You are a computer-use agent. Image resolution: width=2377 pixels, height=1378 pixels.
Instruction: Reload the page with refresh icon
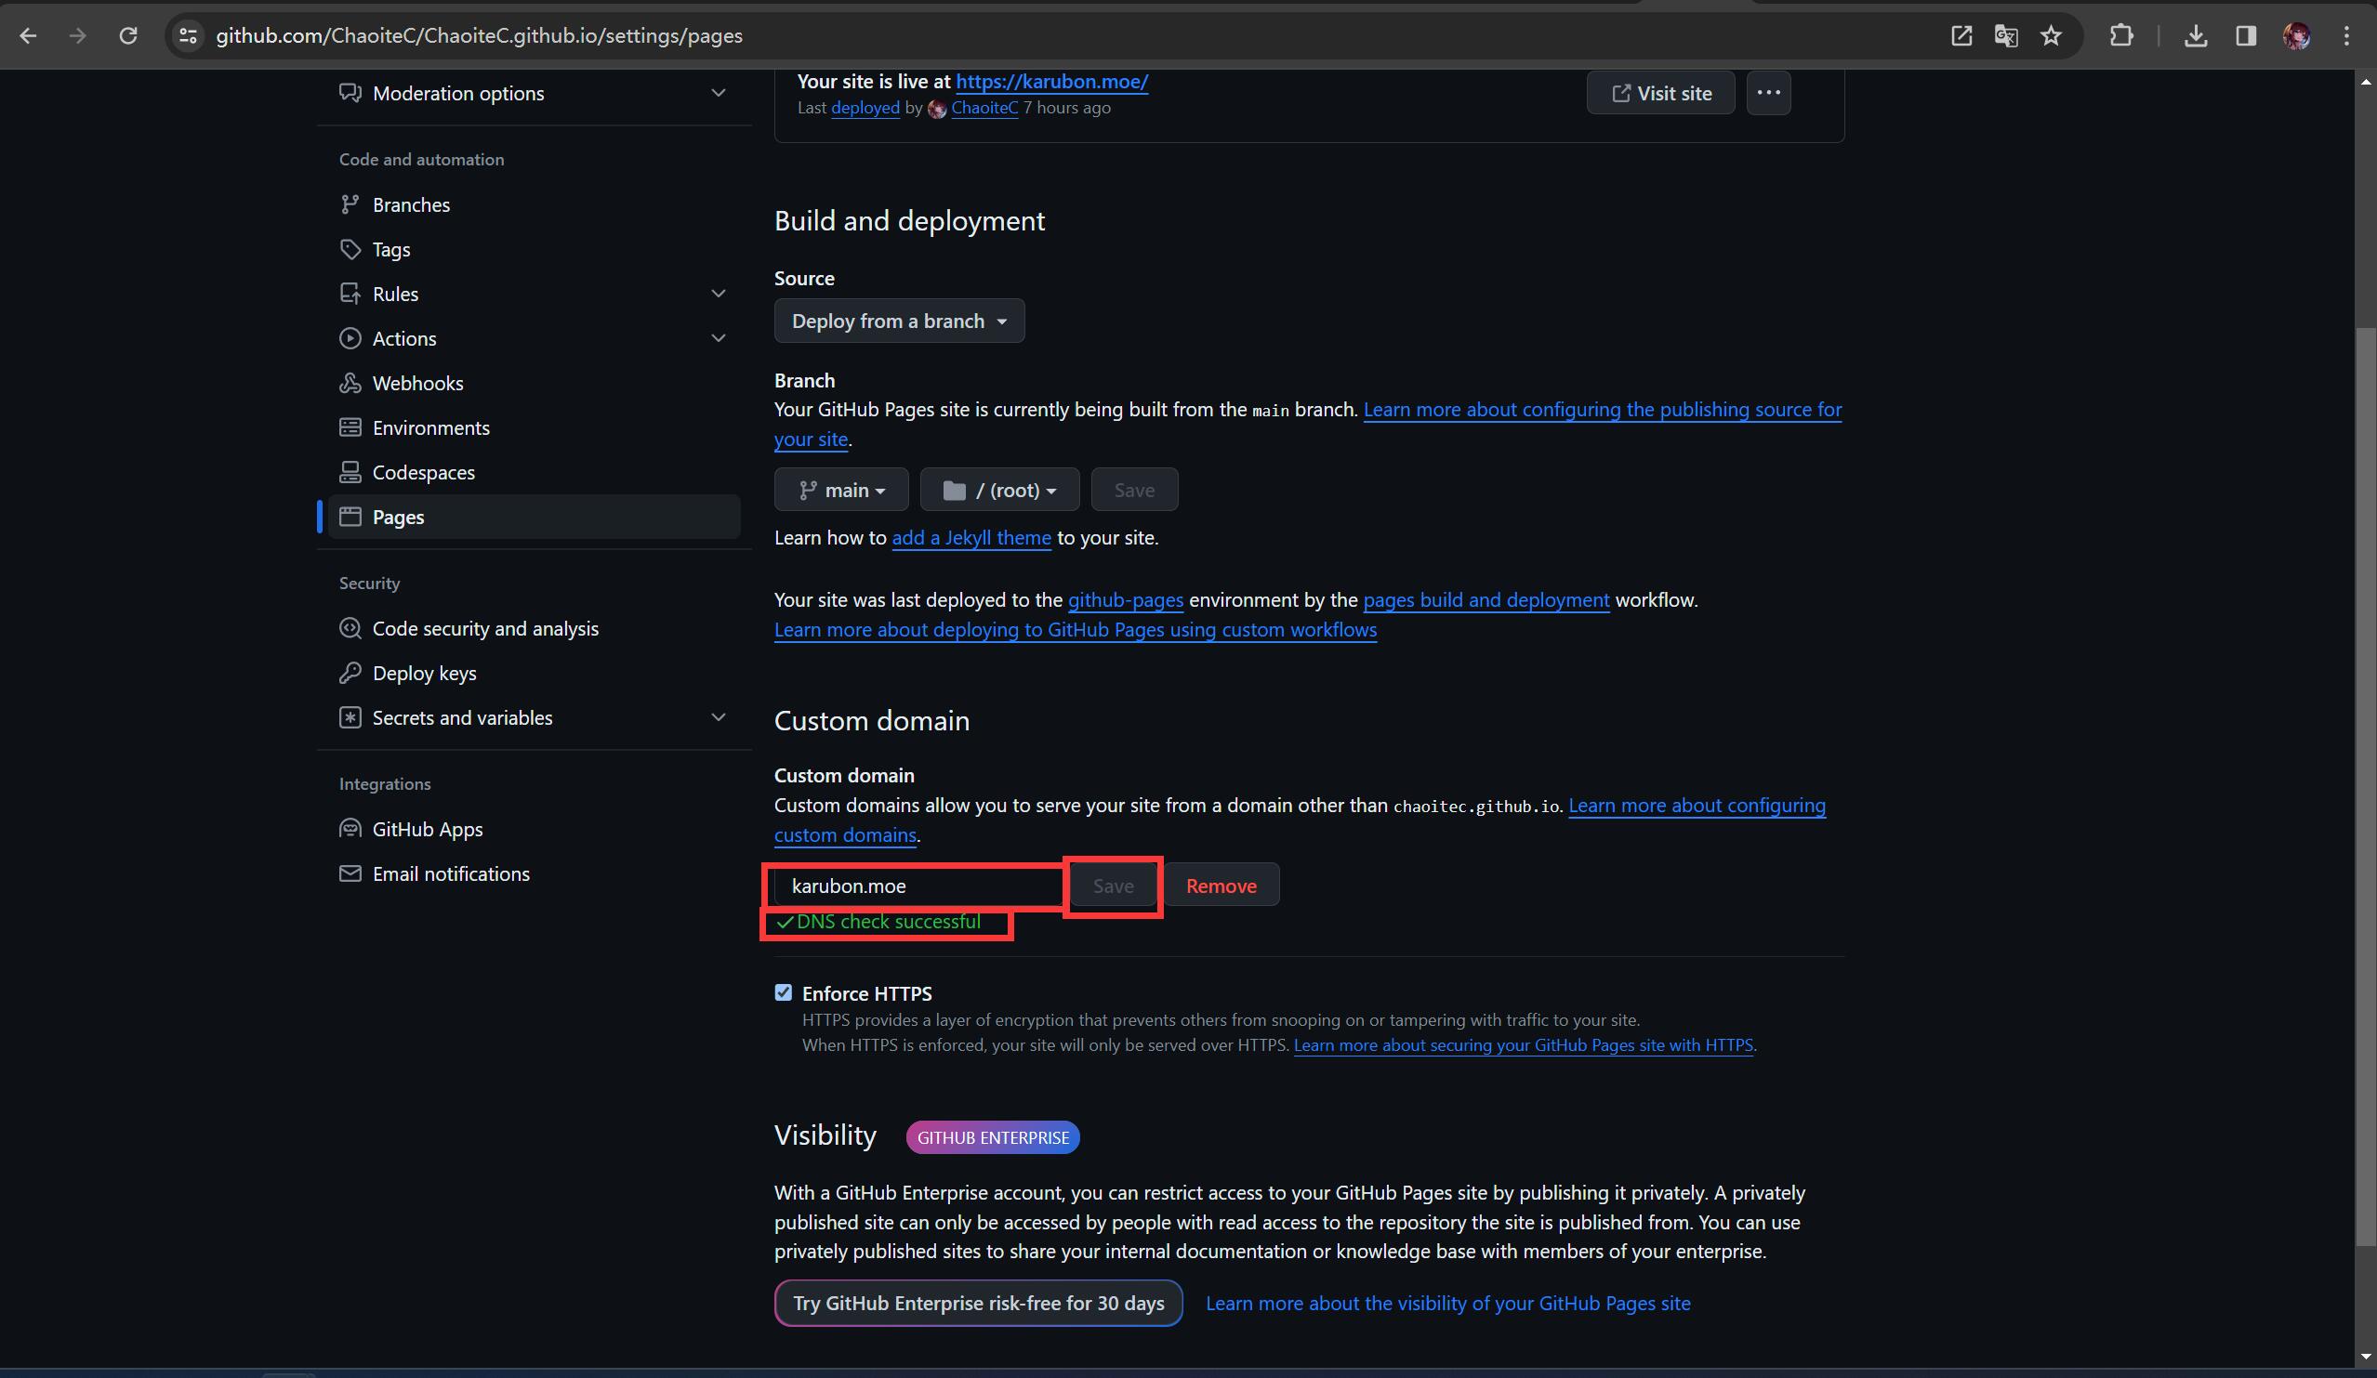point(128,36)
